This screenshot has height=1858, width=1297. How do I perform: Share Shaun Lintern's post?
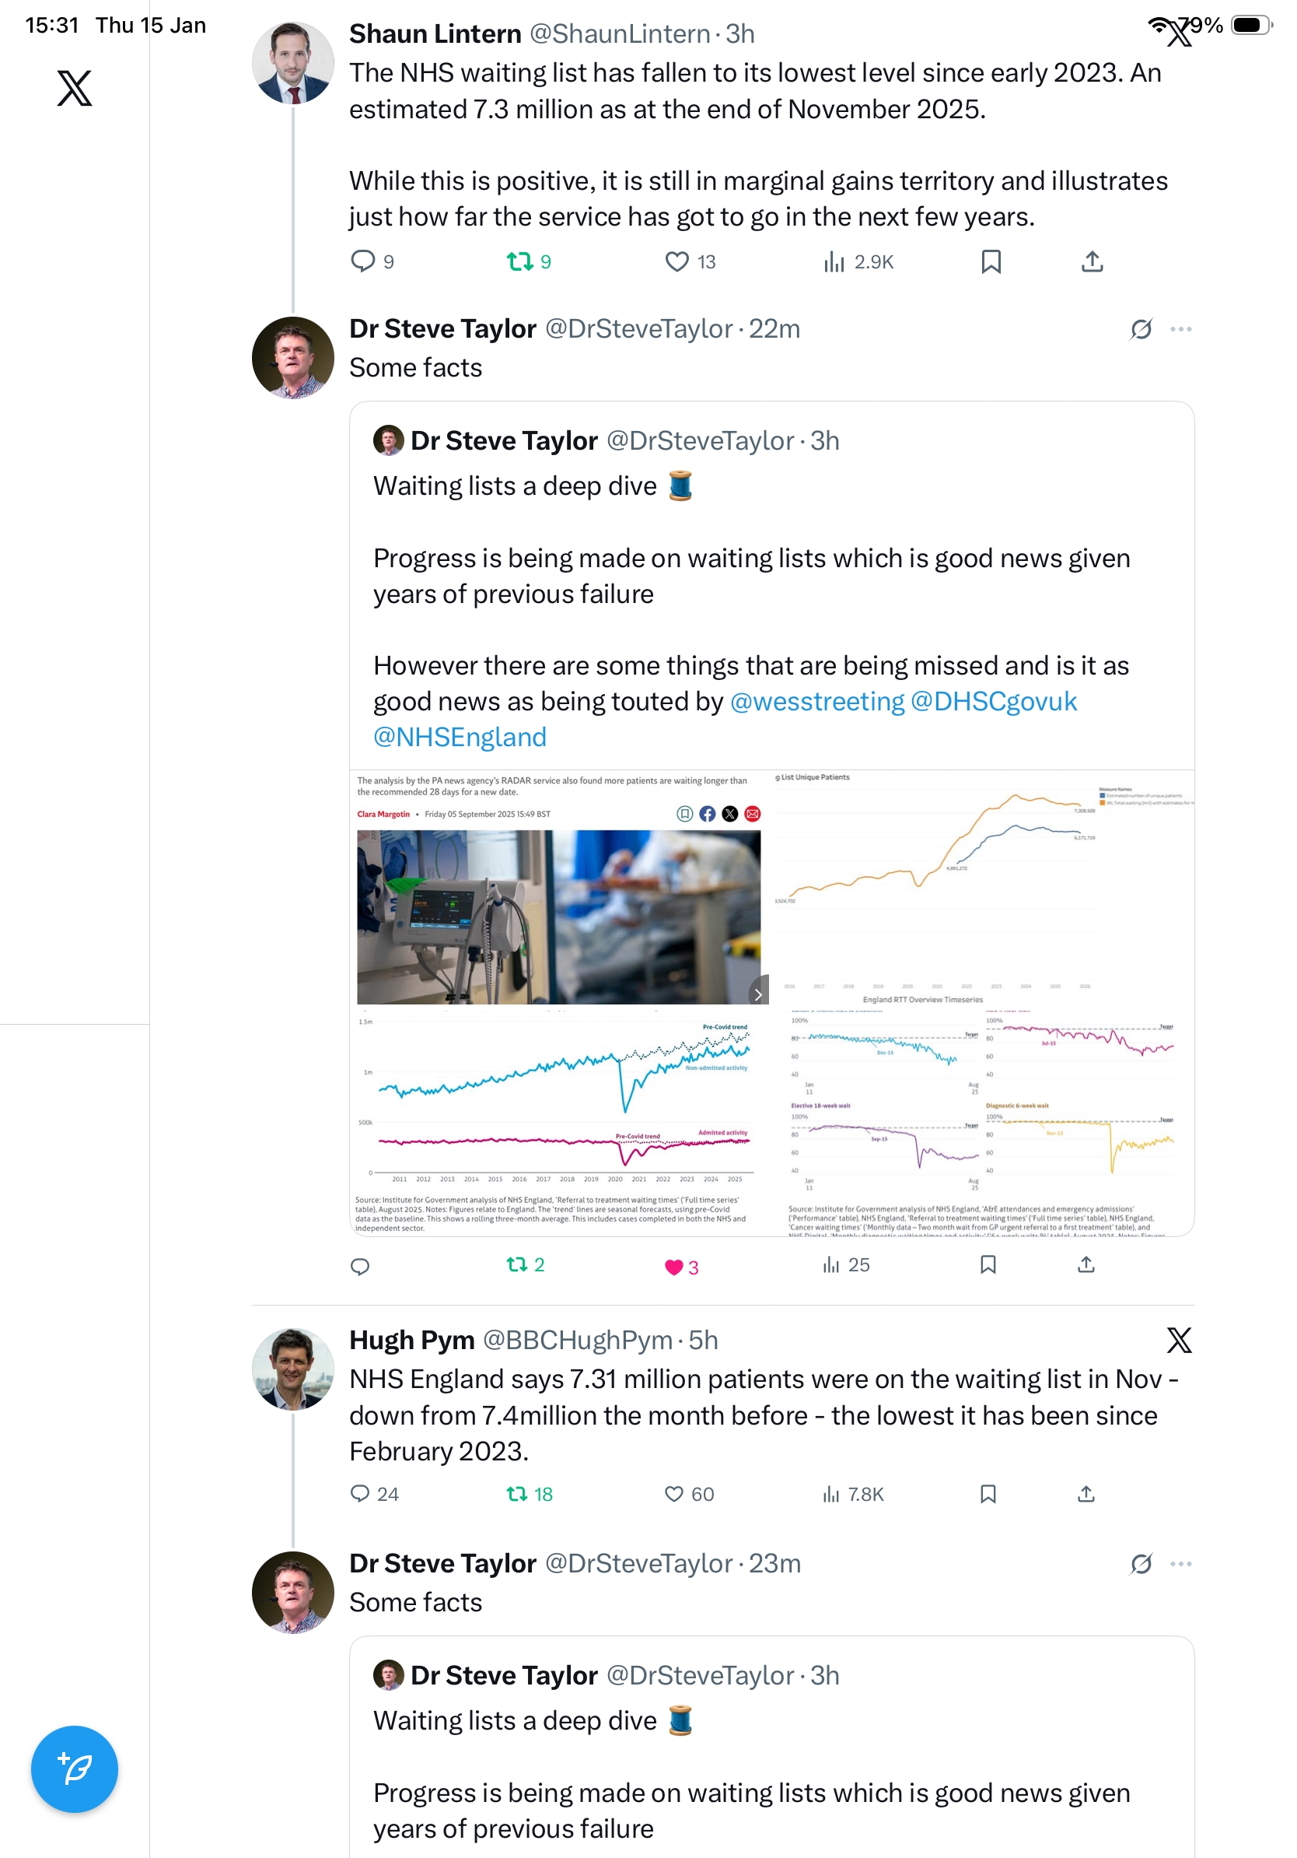click(1092, 261)
